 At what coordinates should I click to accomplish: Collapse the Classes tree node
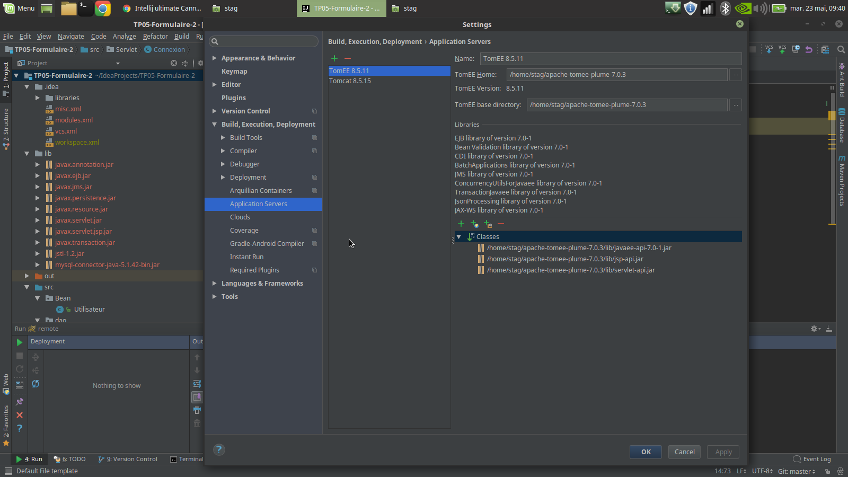(x=459, y=237)
